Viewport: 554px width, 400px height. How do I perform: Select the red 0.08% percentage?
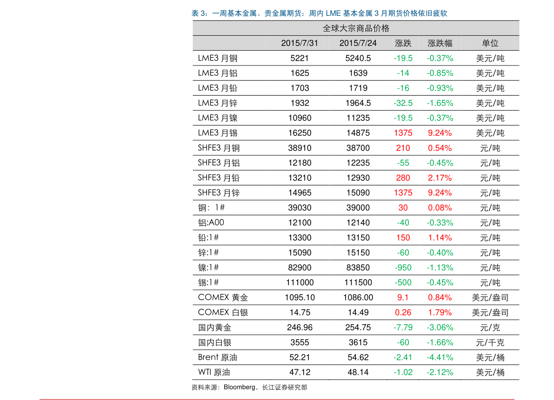(x=440, y=208)
